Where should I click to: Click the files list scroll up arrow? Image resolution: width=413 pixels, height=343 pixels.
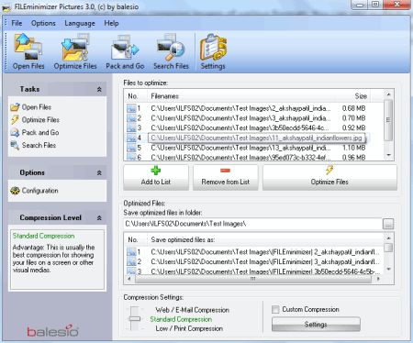click(388, 94)
